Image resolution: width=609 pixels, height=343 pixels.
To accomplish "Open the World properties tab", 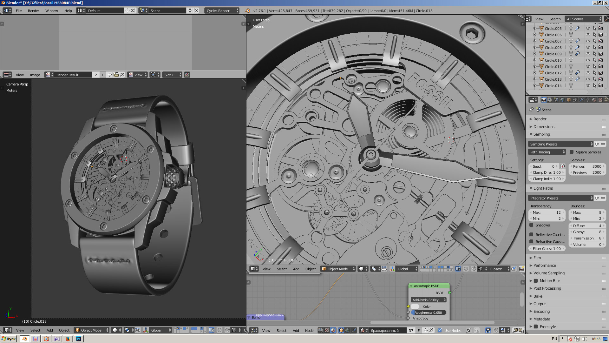I will click(562, 100).
